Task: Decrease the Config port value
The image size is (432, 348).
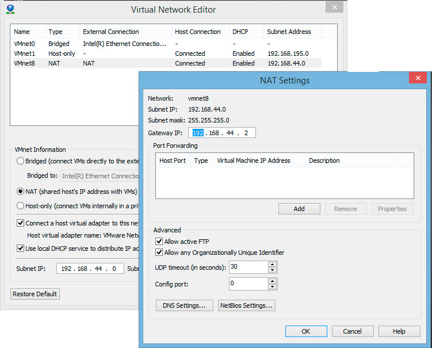Action: [273, 286]
